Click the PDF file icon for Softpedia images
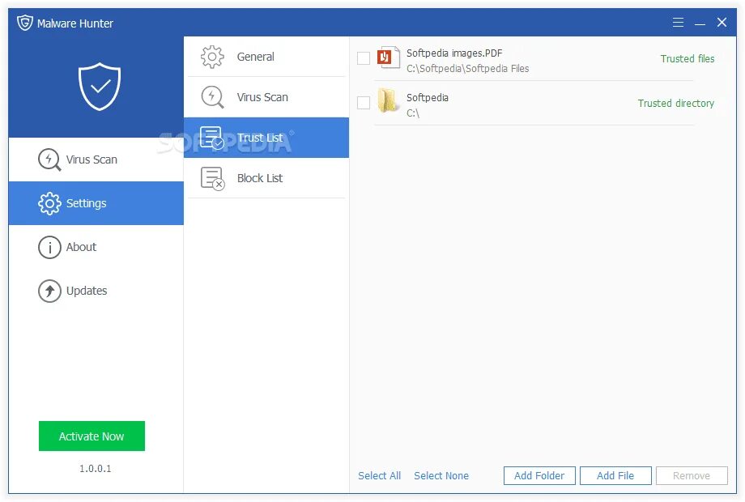 click(x=387, y=58)
